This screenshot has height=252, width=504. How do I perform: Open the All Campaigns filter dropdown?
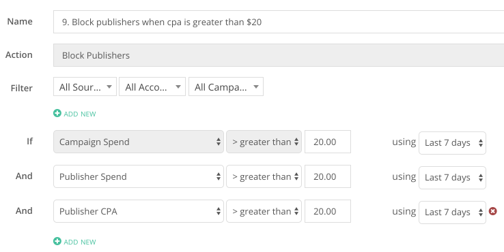(x=226, y=86)
